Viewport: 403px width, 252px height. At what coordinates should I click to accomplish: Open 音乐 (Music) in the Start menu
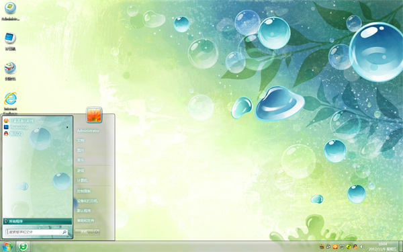81,160
